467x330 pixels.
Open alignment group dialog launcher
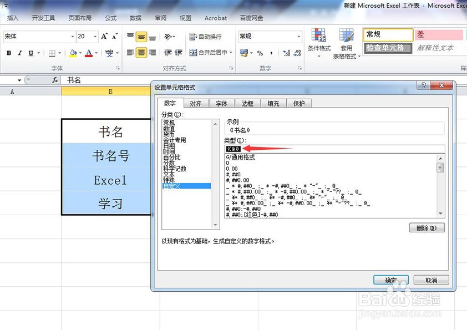point(231,68)
